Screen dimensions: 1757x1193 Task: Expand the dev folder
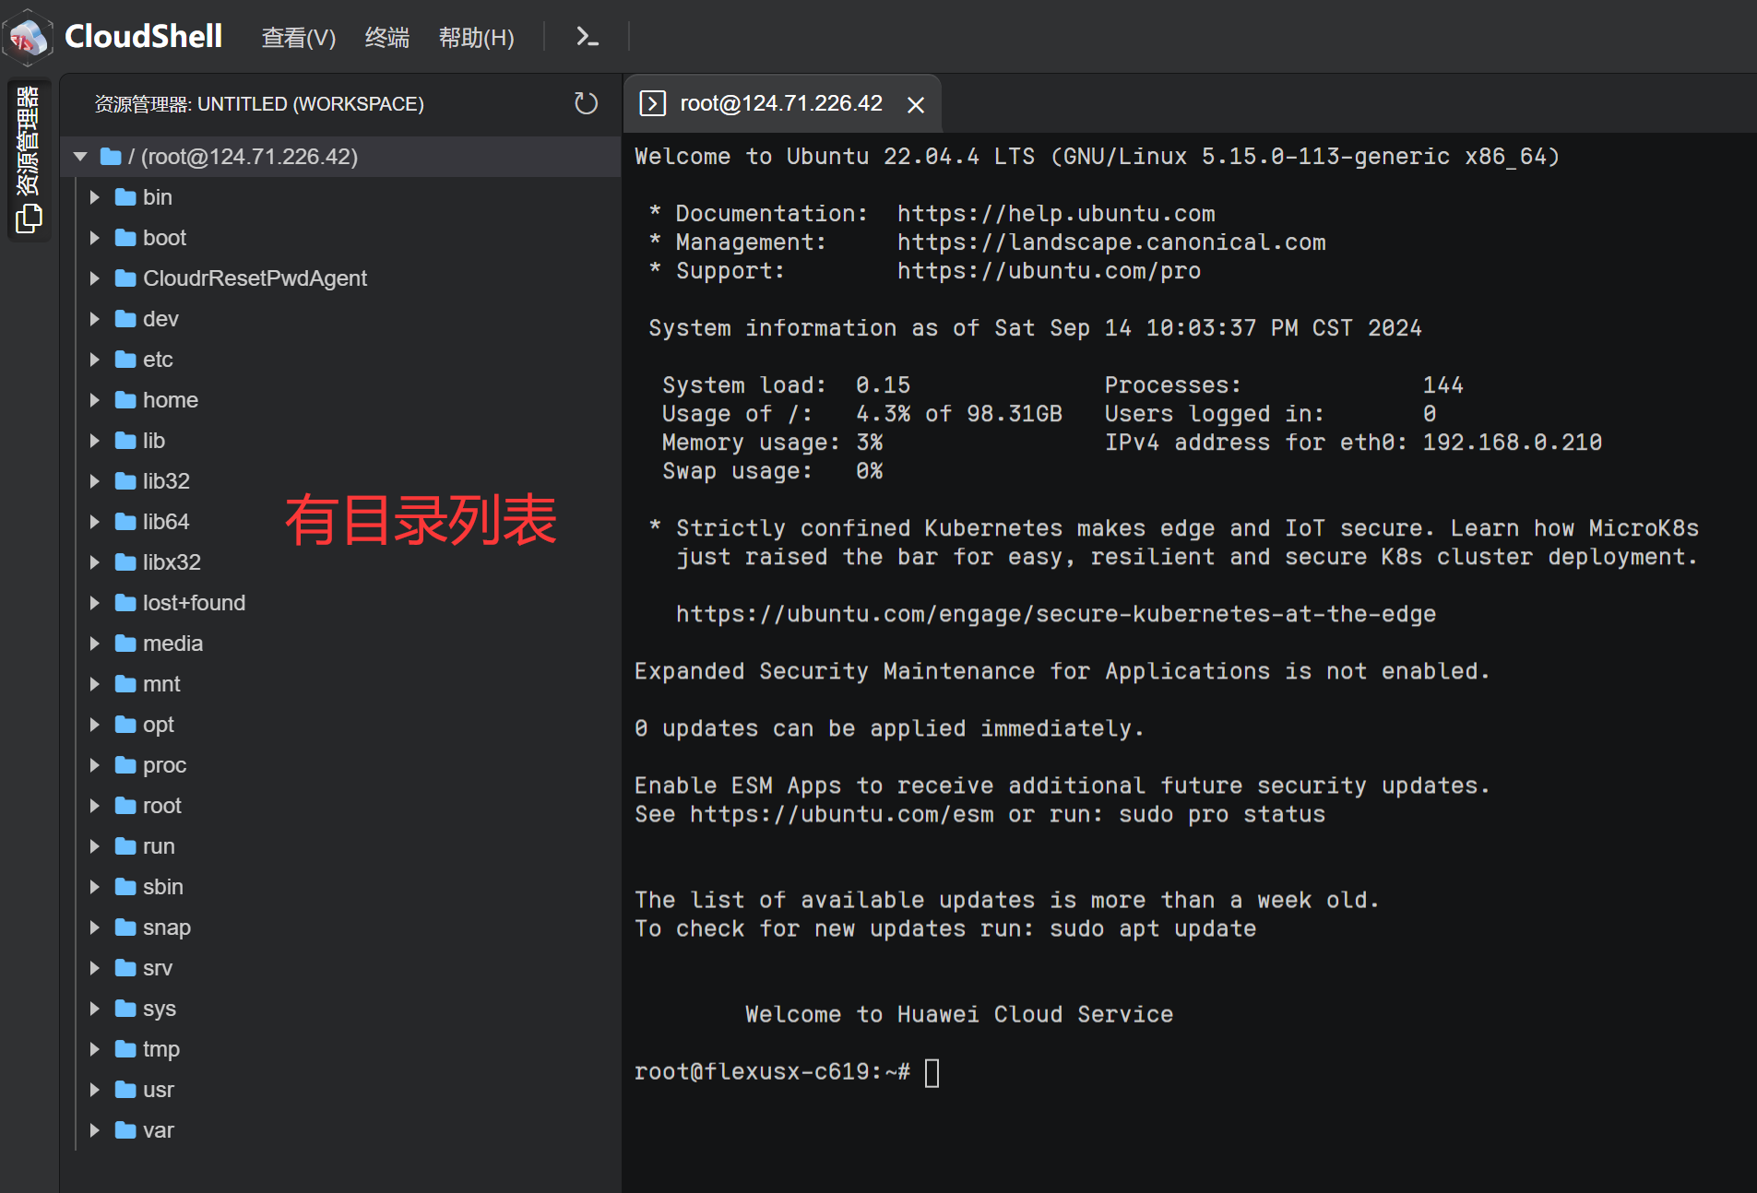(x=94, y=319)
